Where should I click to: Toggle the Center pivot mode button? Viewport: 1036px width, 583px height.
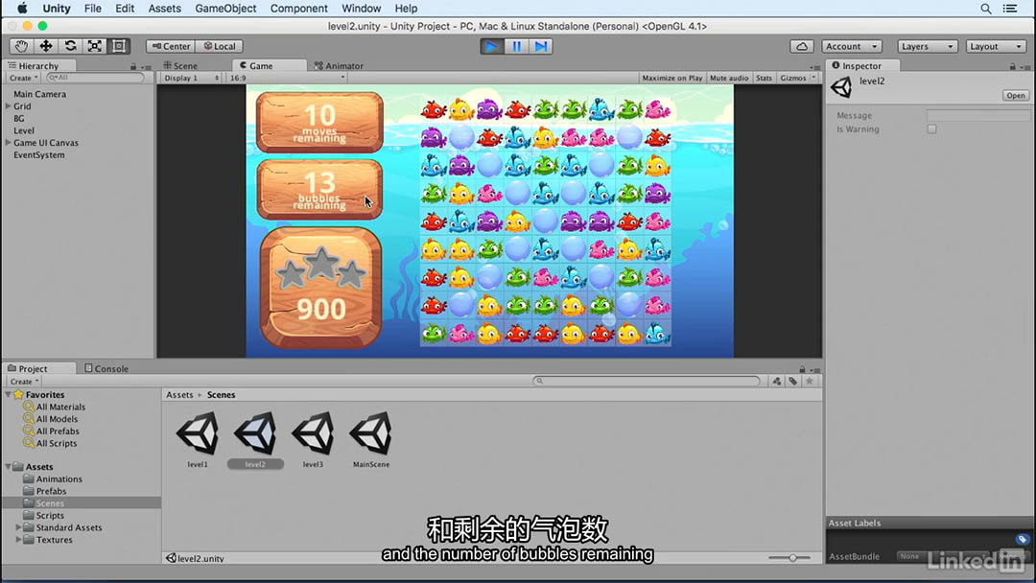point(171,46)
